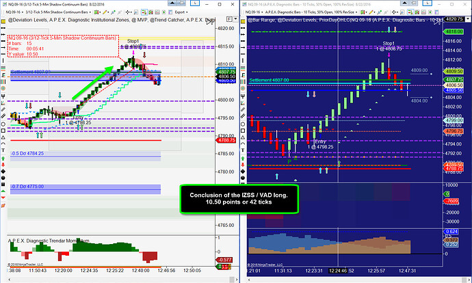Click A.P.E.X. Diagnostic Trendar Momentum panel label
The width and height of the screenshot is (472, 283).
pyautogui.click(x=49, y=241)
